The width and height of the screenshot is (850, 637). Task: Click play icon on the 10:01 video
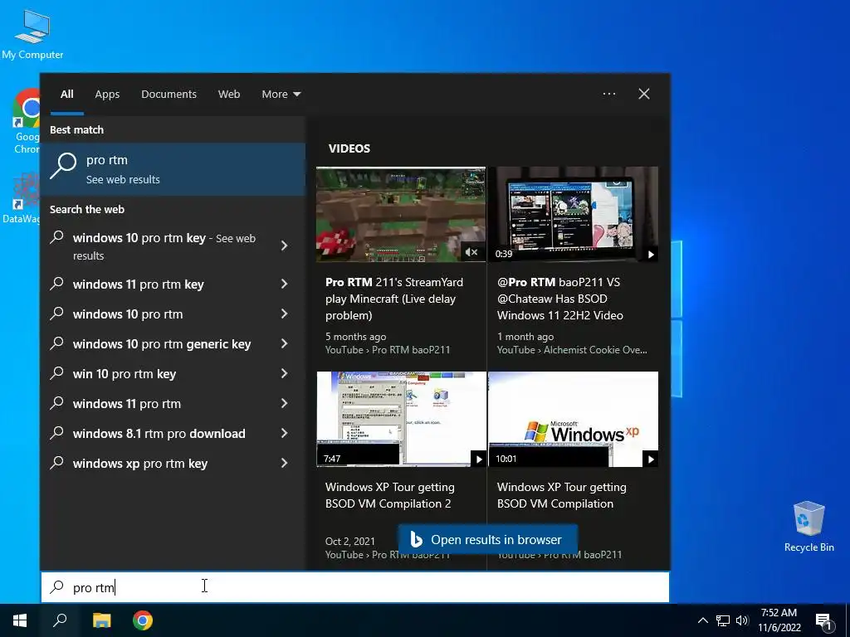pos(651,460)
